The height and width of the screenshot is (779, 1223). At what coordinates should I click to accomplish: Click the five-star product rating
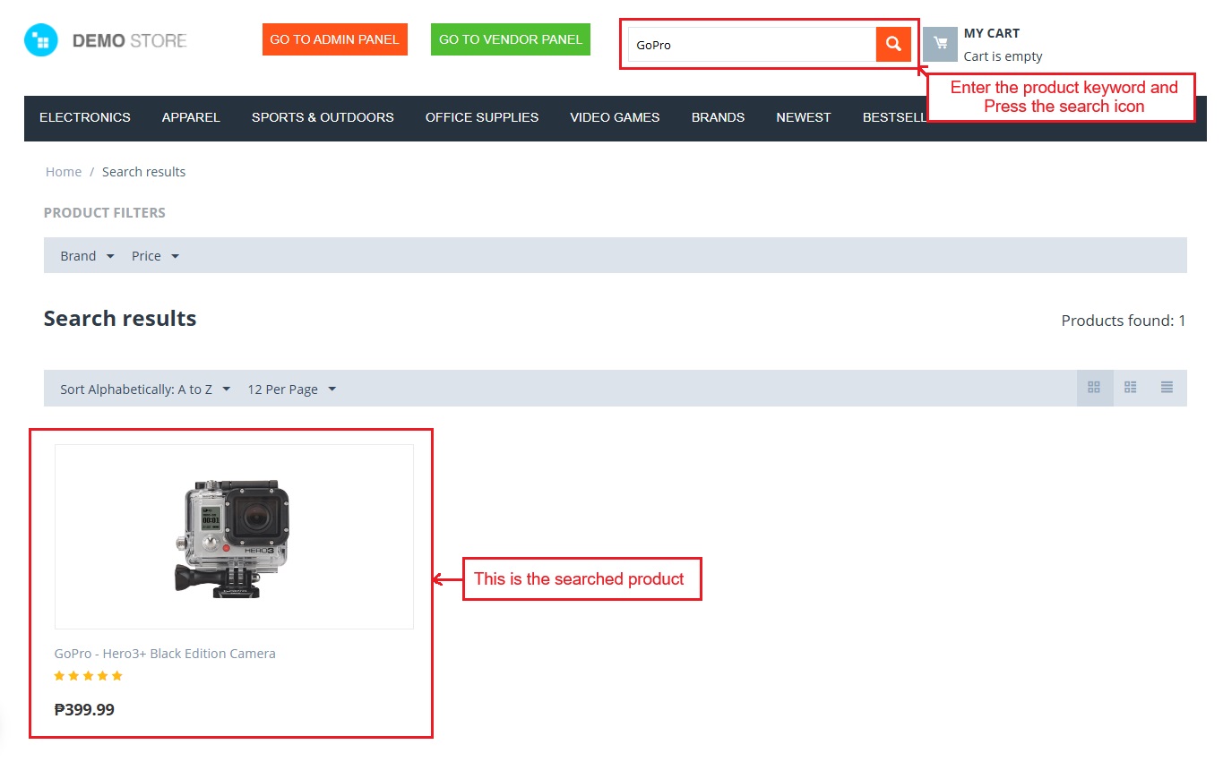[x=88, y=676]
